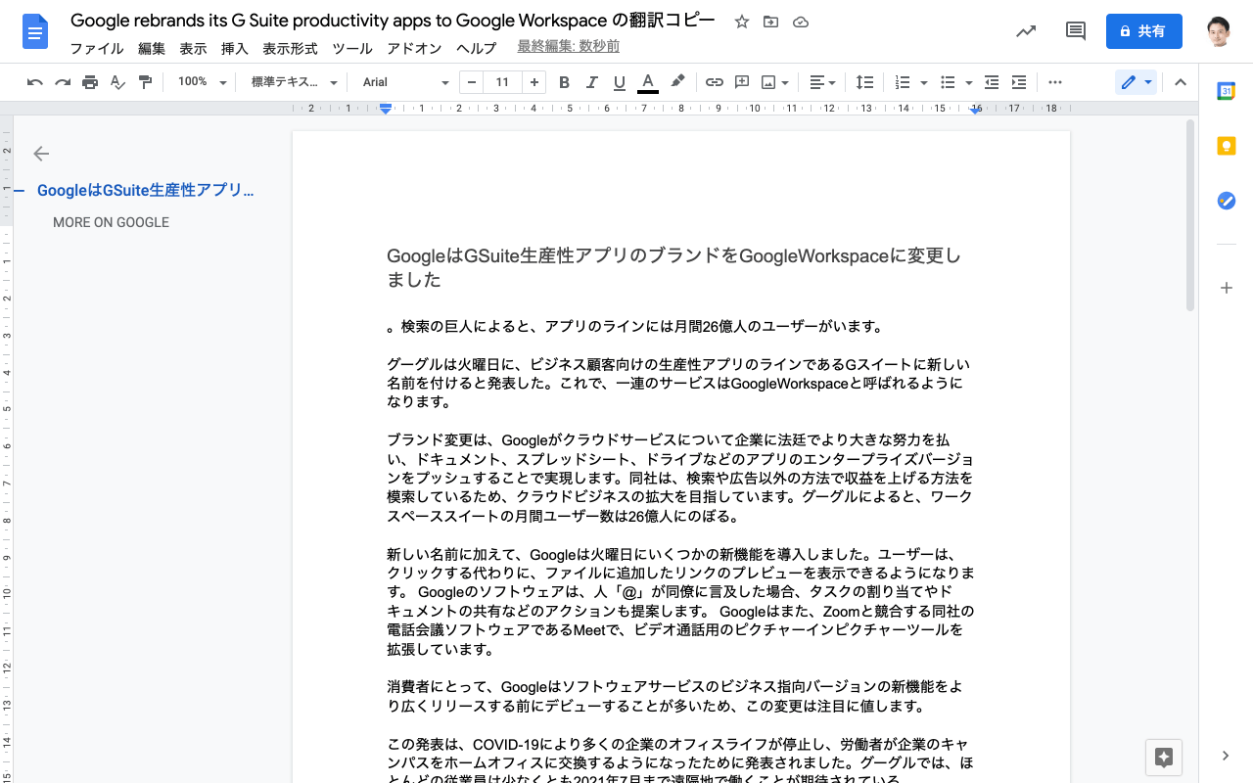The width and height of the screenshot is (1253, 783).
Task: Check cloud save status icon
Action: click(x=801, y=22)
